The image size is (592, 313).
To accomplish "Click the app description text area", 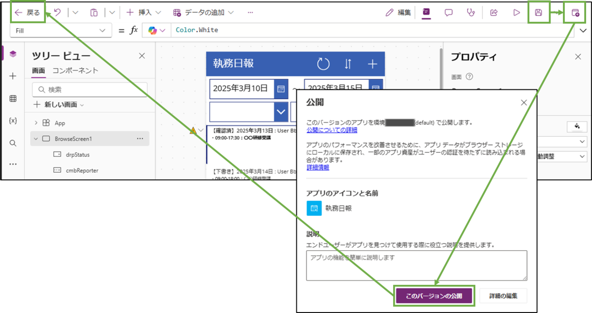I will [x=417, y=266].
